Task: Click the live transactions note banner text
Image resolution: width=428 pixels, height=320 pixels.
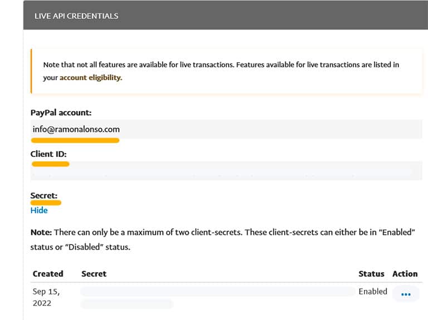Action: tap(221, 71)
